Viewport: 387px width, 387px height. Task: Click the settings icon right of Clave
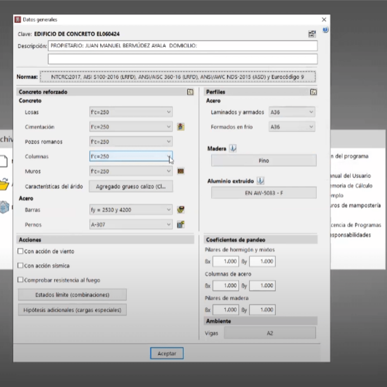(x=312, y=34)
